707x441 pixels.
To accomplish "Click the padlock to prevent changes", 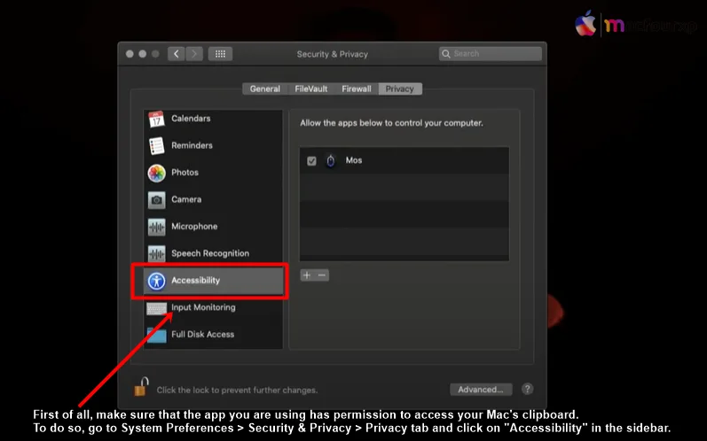I will [141, 387].
